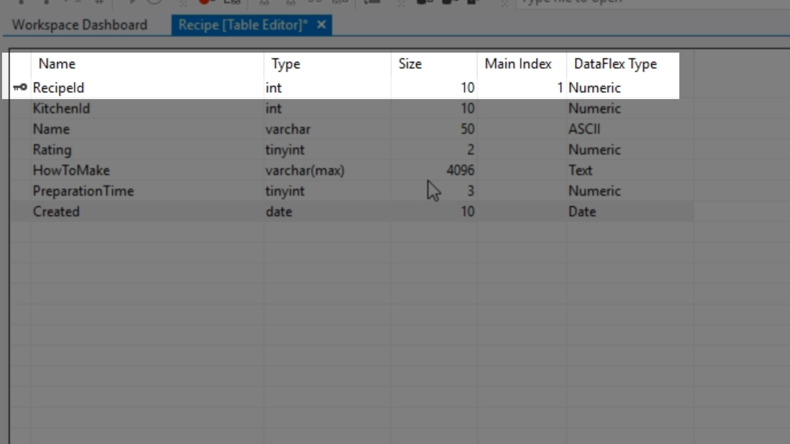
Task: Close the Recipe Table Editor tab
Action: tap(322, 25)
